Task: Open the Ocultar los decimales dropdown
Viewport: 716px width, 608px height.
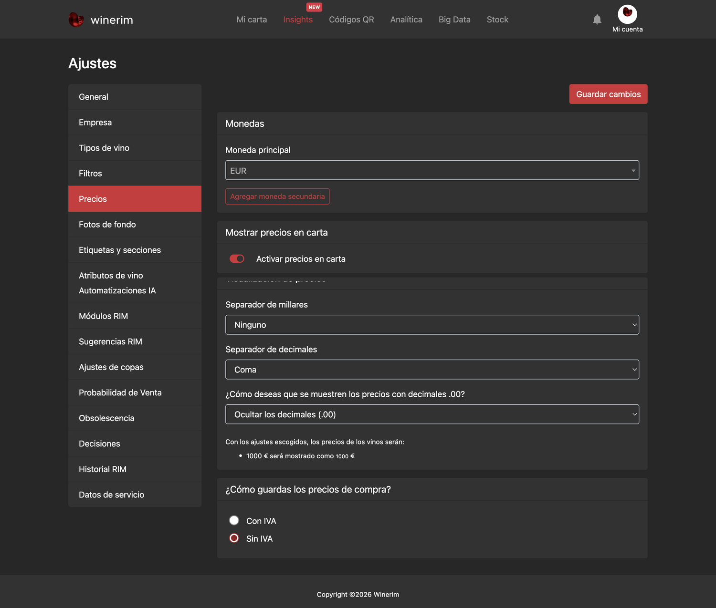Action: pos(432,414)
